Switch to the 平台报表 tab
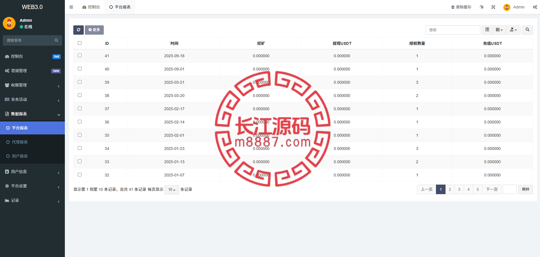The height and width of the screenshot is (257, 540). 120,7
